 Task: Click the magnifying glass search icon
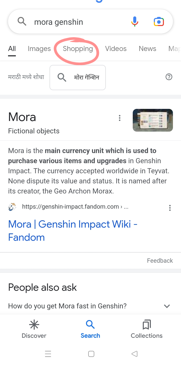point(22,21)
